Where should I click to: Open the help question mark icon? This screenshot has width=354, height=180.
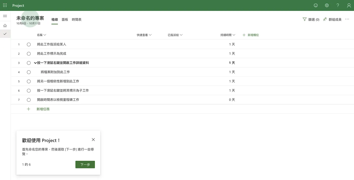click(x=338, y=5)
